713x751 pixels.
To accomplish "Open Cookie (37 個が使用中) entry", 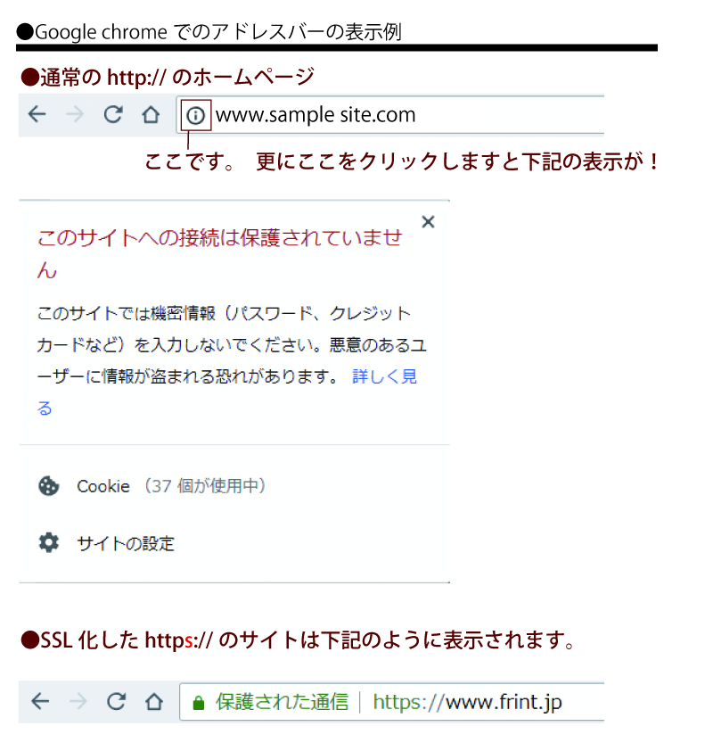I will coord(171,486).
